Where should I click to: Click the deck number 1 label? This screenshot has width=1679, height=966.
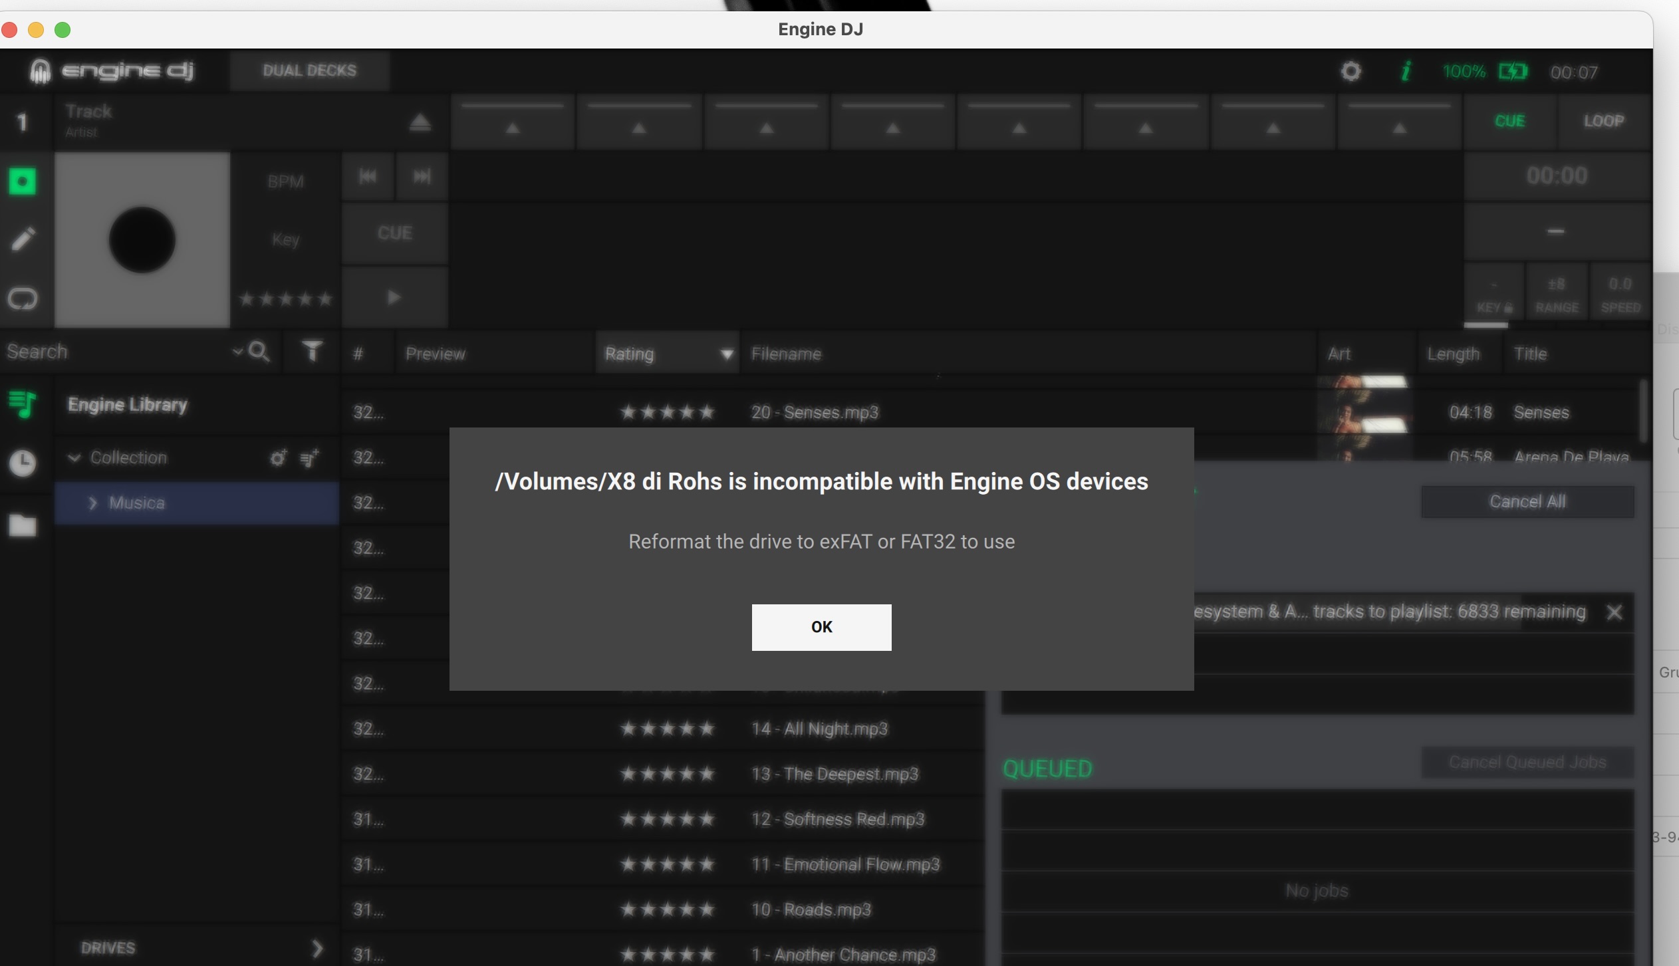pyautogui.click(x=23, y=122)
